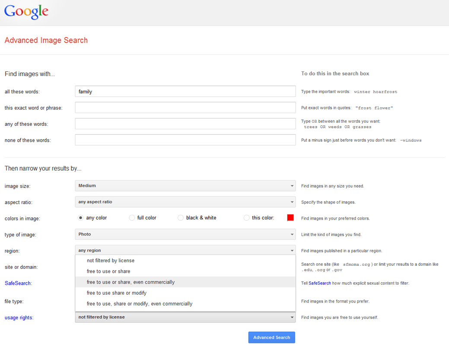Image resolution: width=449 pixels, height=344 pixels.
Task: Open the aspect ratio dropdown
Action: [185, 202]
